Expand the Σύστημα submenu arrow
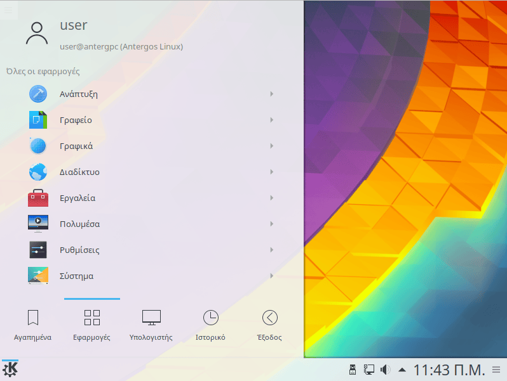Image resolution: width=507 pixels, height=381 pixels. click(x=272, y=276)
